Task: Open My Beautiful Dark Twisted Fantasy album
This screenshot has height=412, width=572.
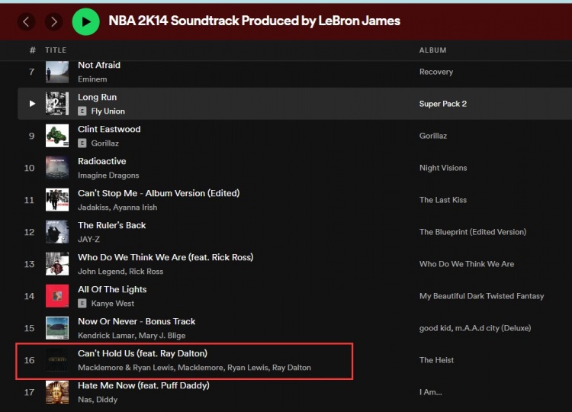Action: coord(481,296)
